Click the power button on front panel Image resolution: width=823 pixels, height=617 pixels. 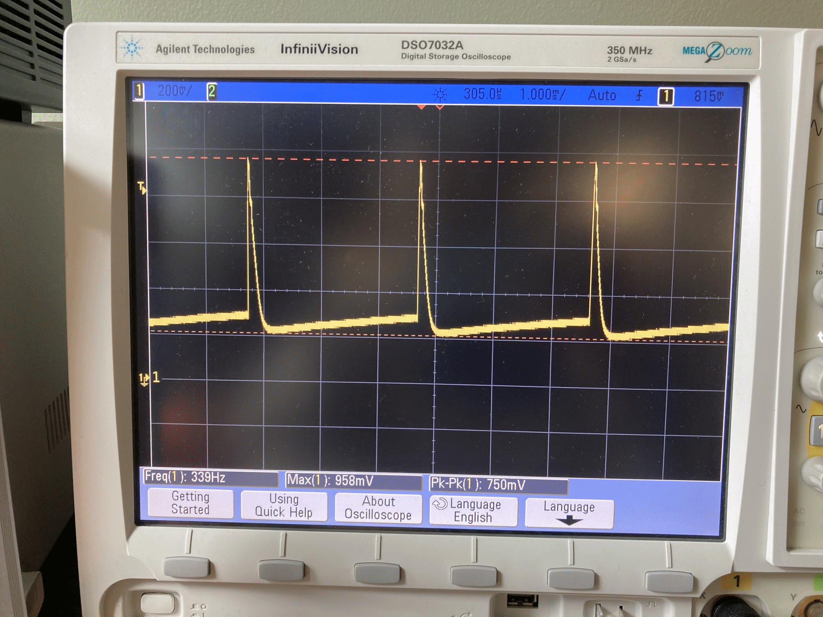coord(158,603)
